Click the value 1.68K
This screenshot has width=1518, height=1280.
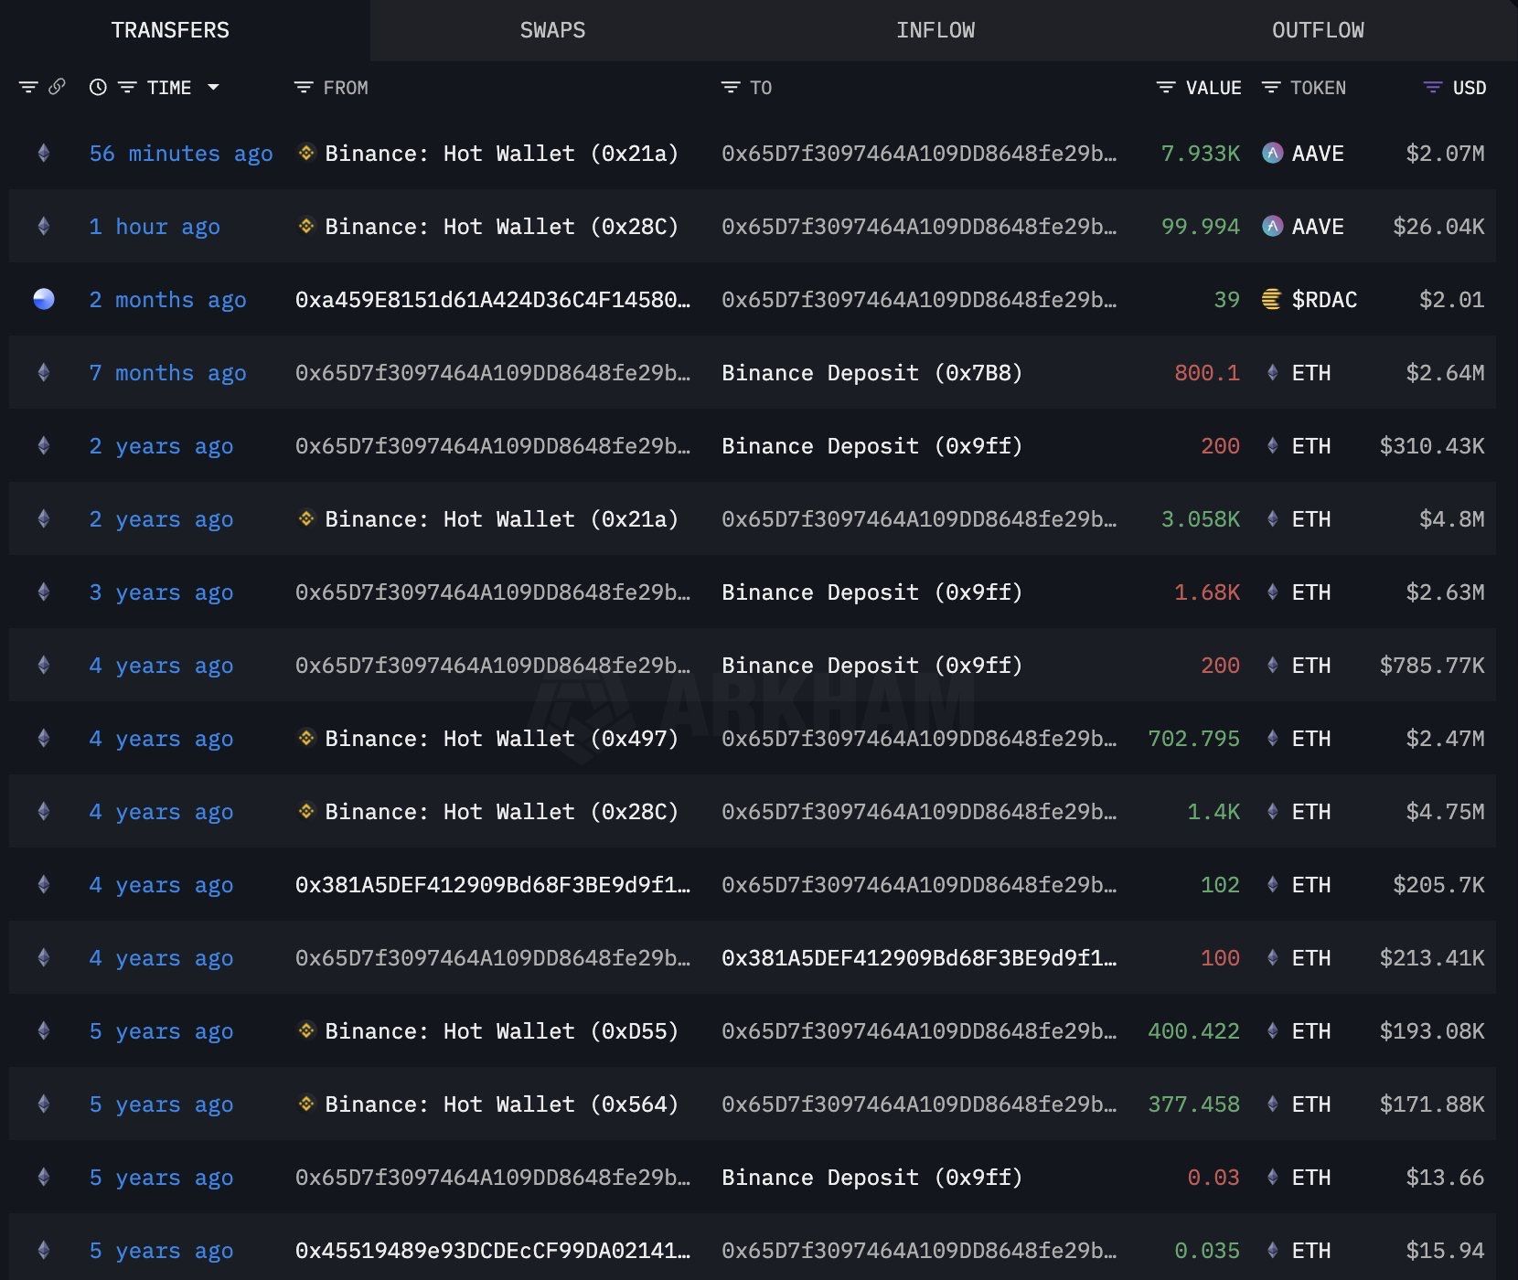point(1207,592)
